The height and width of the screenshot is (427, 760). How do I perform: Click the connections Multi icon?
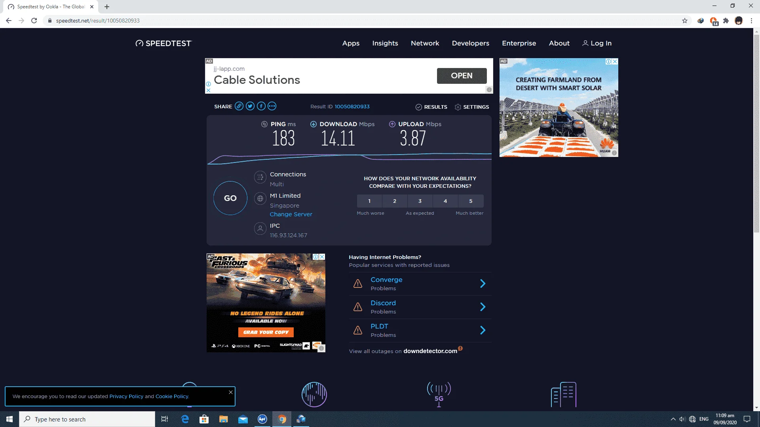click(x=260, y=177)
